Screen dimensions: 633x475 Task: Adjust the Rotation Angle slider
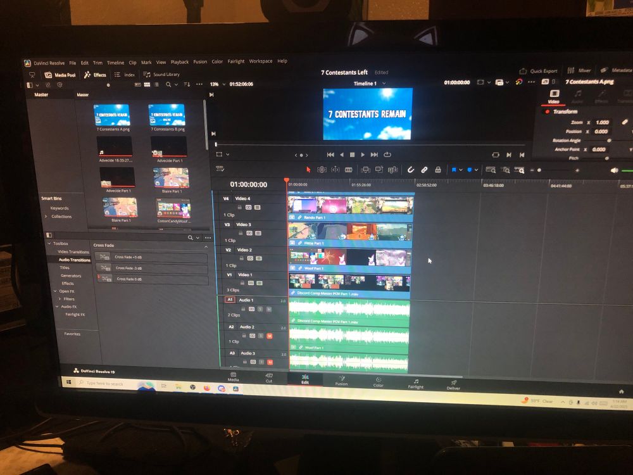(609, 140)
